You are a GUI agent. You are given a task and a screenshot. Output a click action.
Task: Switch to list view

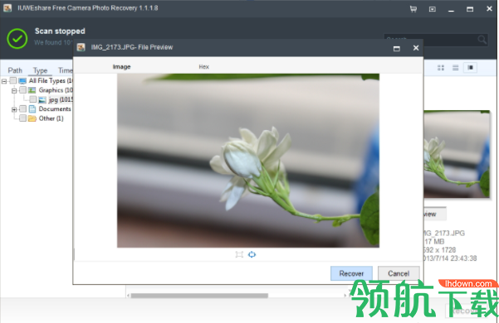[x=455, y=68]
